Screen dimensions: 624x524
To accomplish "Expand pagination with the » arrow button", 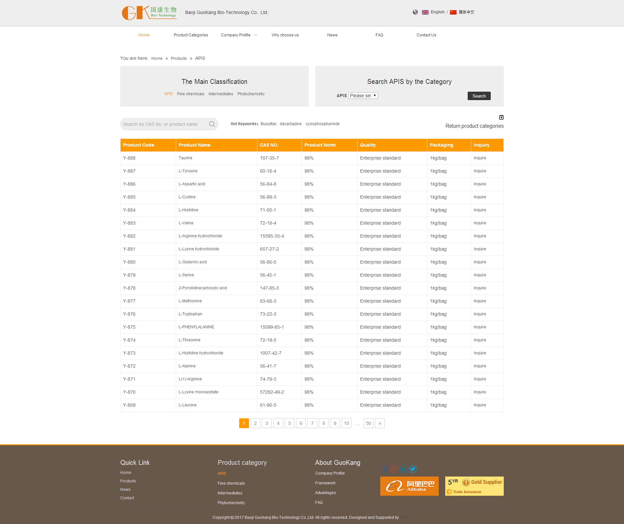I will point(380,423).
